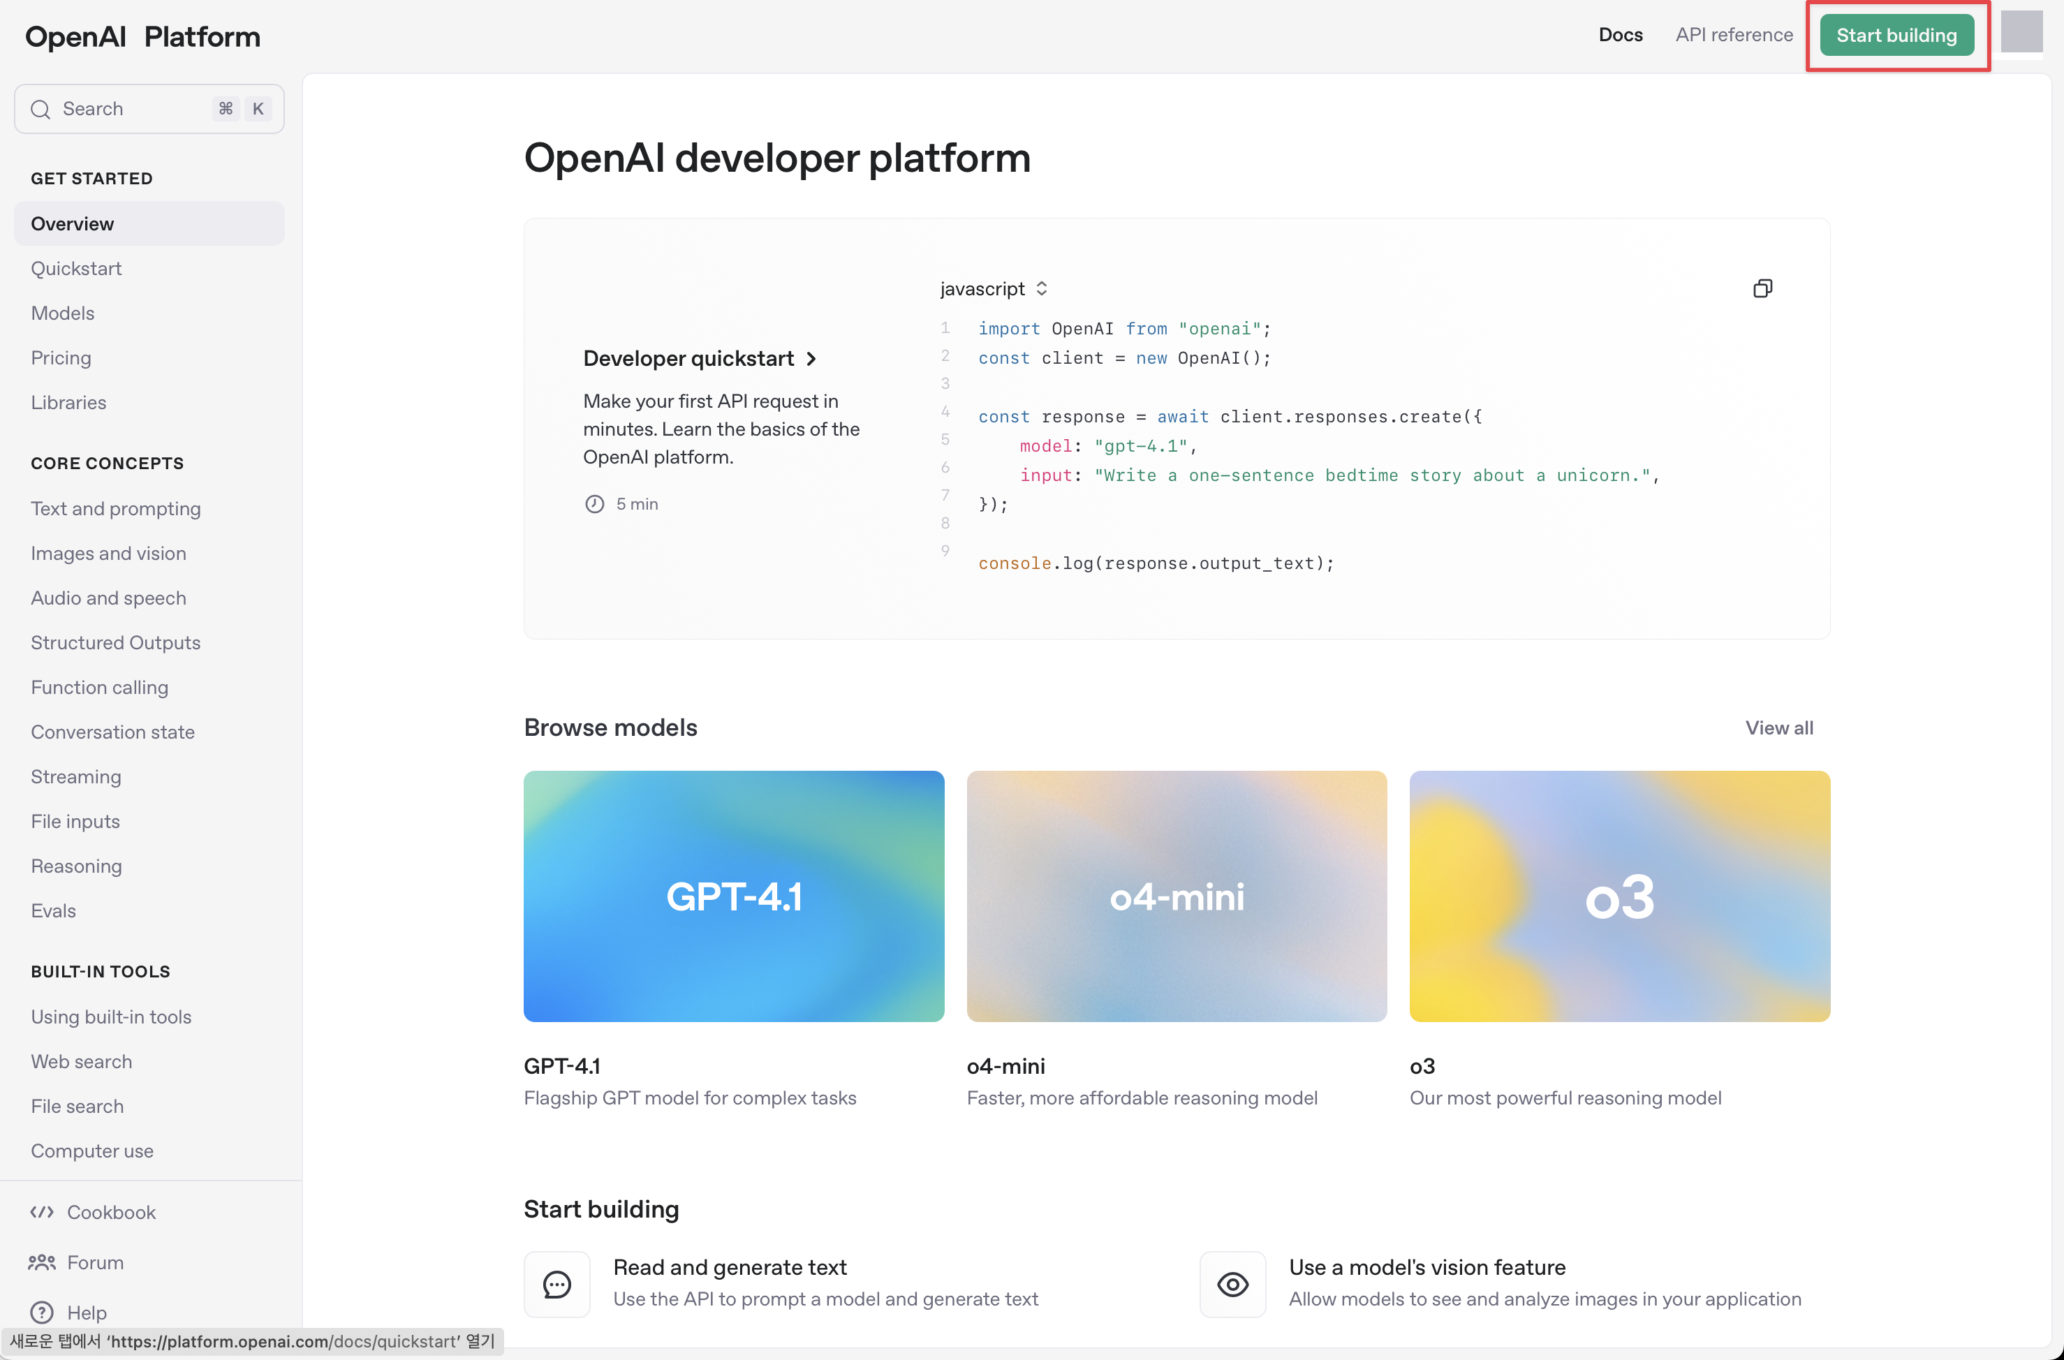Click Use a model's vision feature title
Image resolution: width=2064 pixels, height=1360 pixels.
click(x=1427, y=1267)
